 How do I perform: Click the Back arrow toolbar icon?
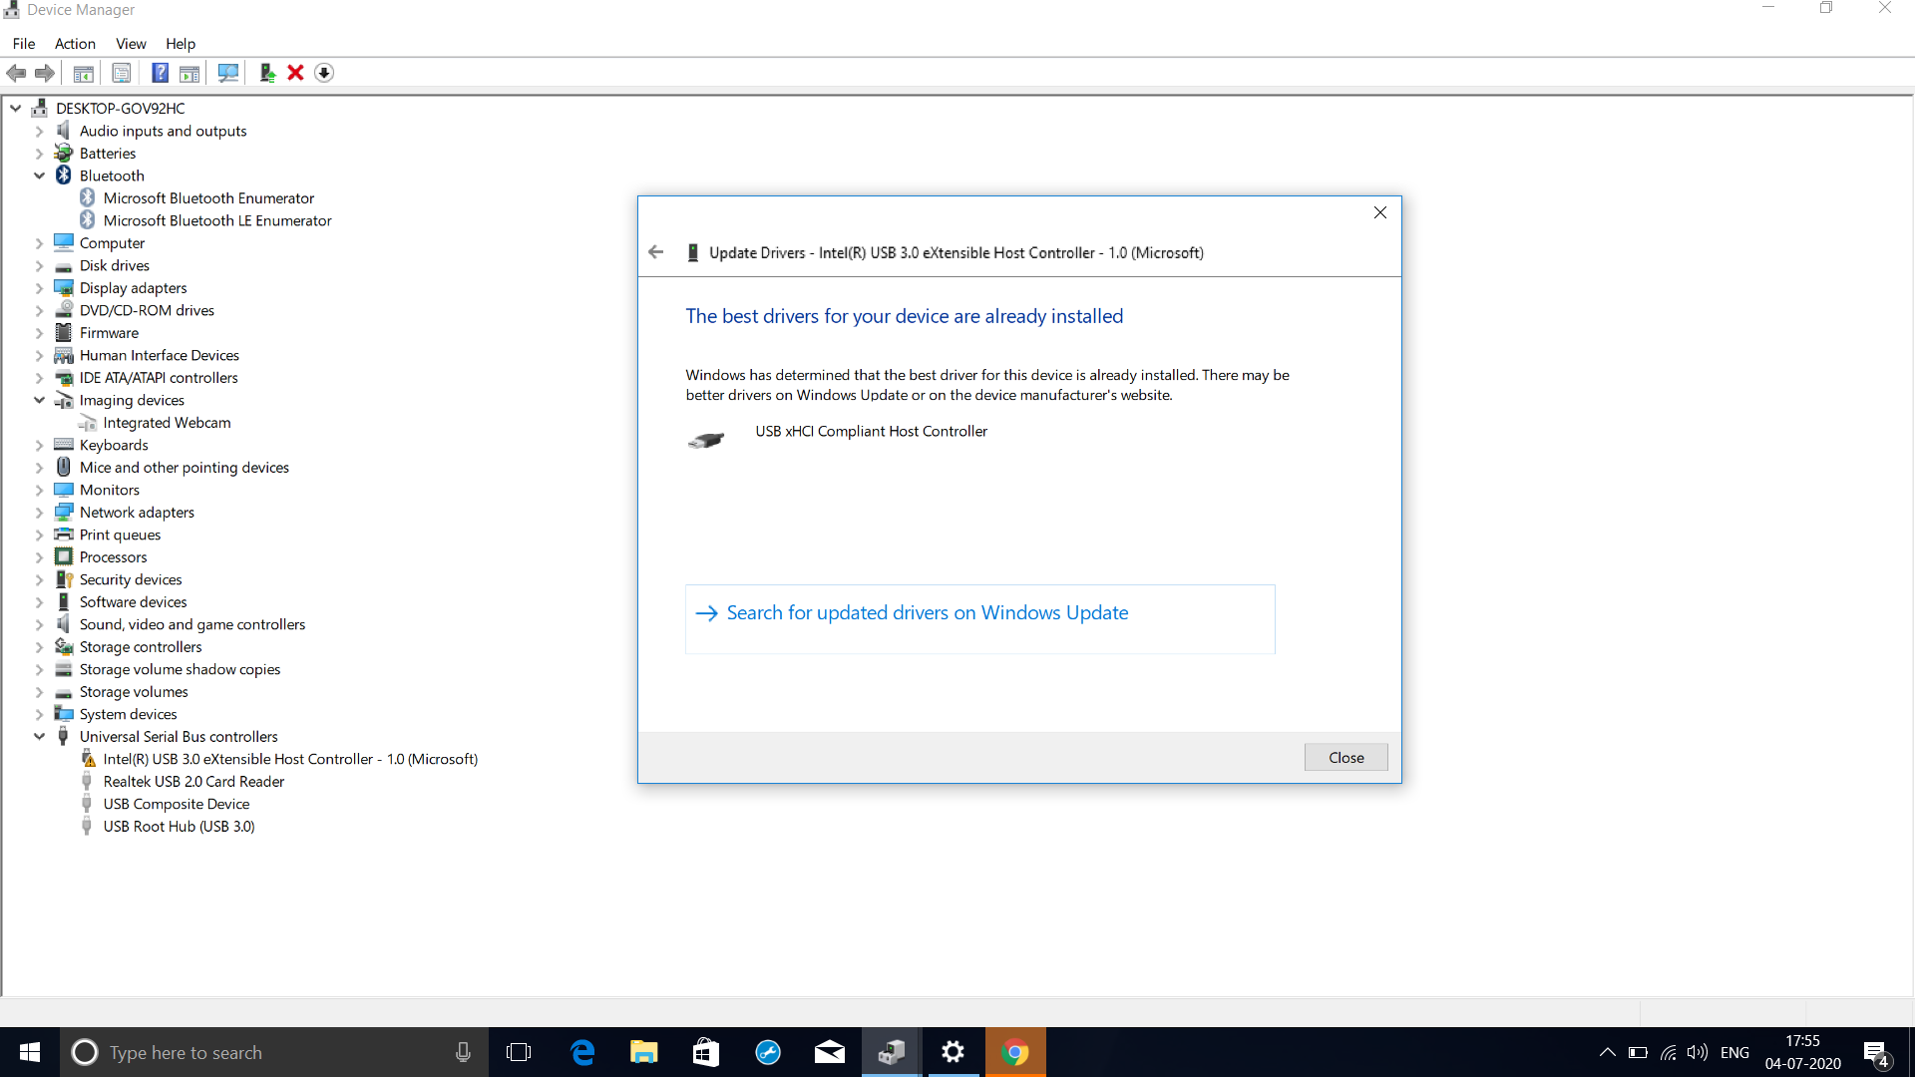pyautogui.click(x=16, y=73)
